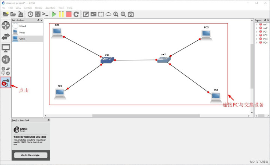Open the Annotate menu

[51, 8]
